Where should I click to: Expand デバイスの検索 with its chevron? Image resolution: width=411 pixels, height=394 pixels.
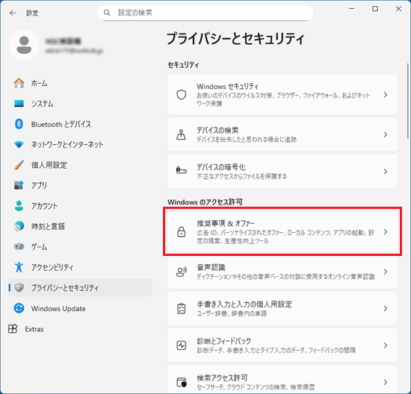[x=386, y=134]
